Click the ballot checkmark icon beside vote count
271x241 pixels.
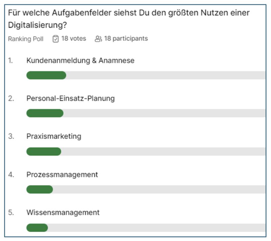coord(56,39)
